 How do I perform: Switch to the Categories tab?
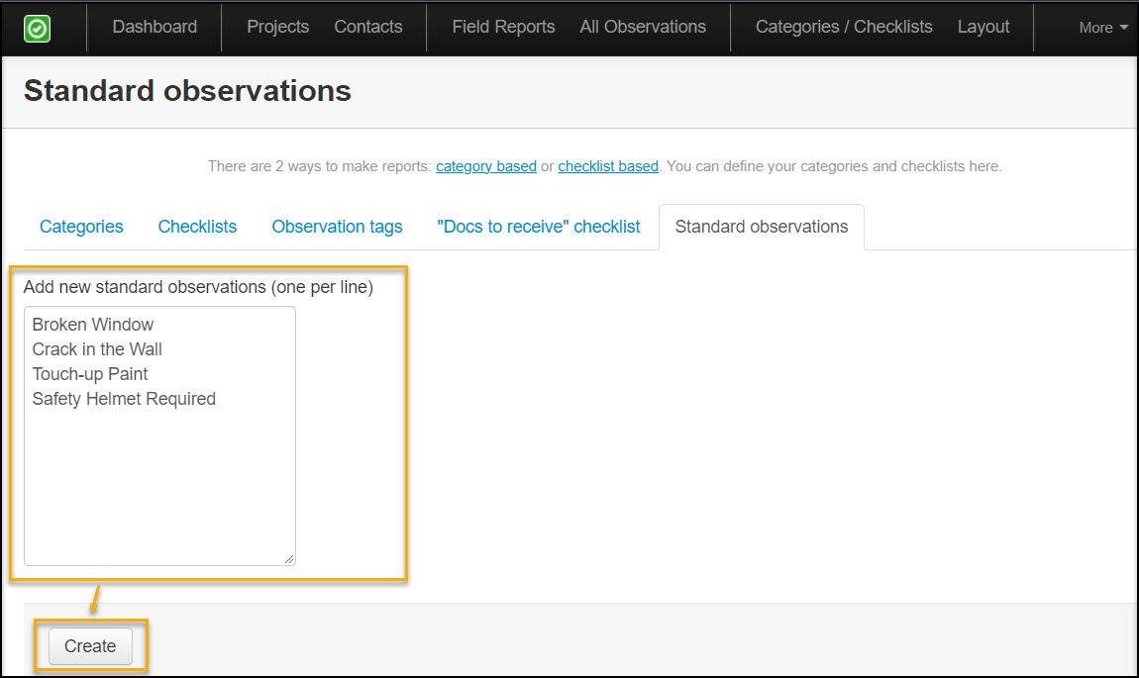click(x=81, y=227)
